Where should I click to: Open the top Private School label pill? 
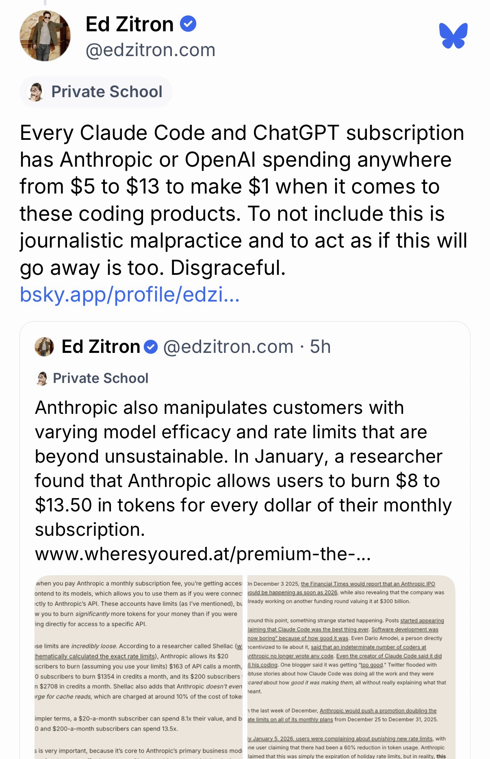click(96, 92)
